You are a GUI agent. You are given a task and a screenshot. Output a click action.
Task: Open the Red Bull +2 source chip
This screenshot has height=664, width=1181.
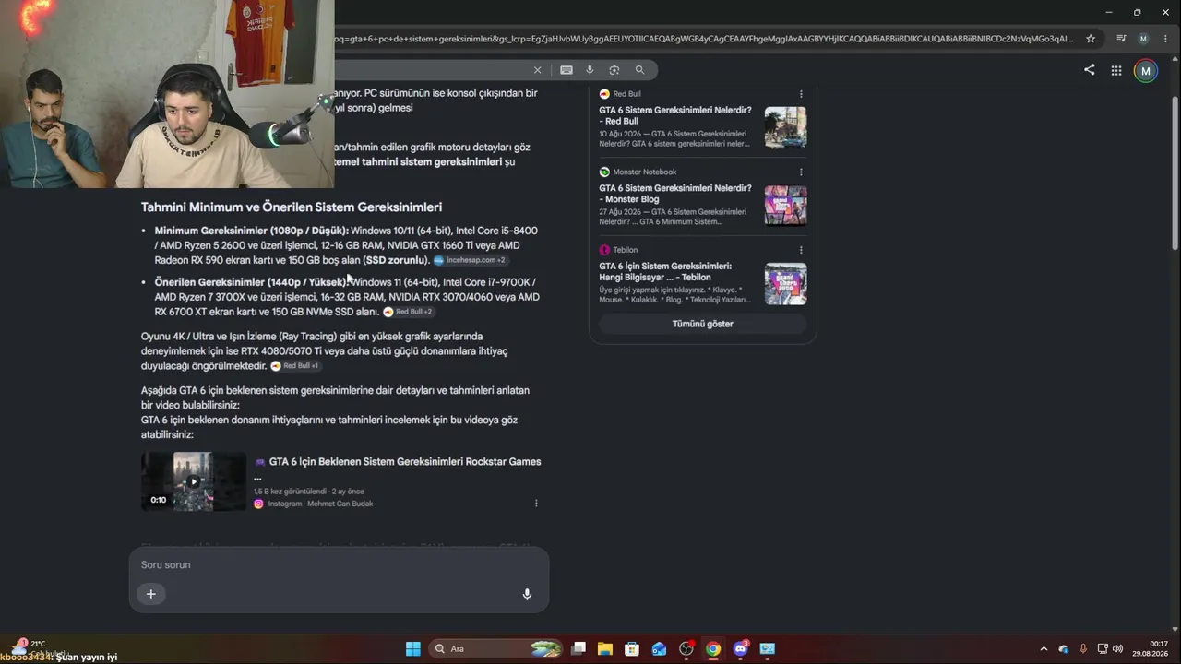408,312
